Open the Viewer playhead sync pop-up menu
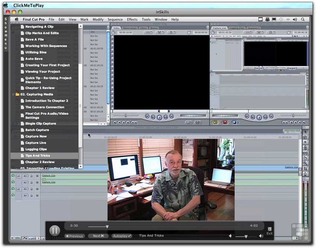This screenshot has height=248, width=316. pos(160,32)
